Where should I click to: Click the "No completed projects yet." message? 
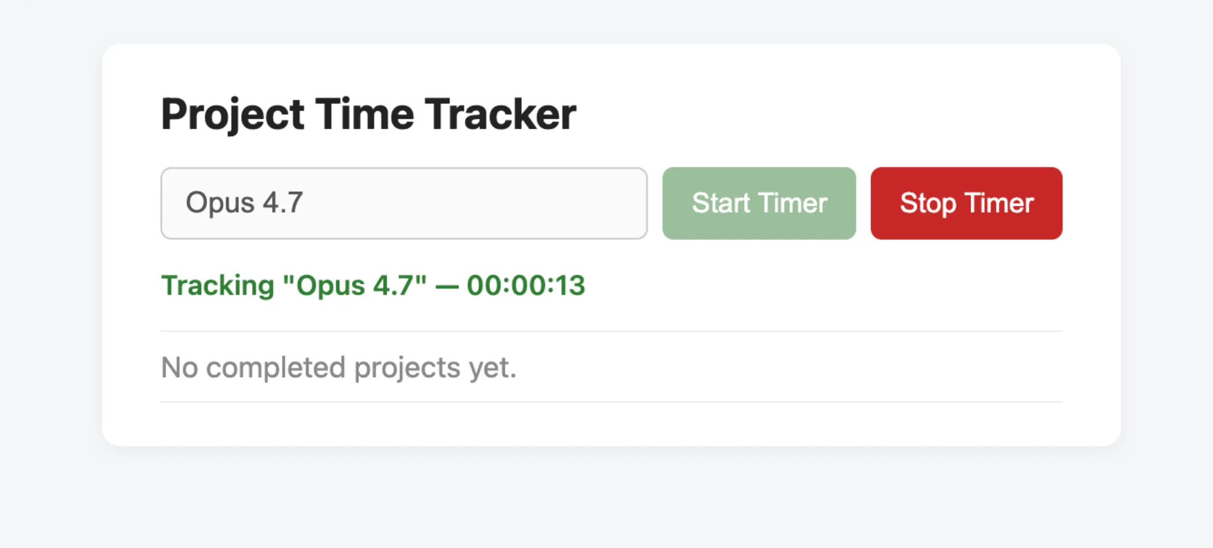[x=339, y=367]
